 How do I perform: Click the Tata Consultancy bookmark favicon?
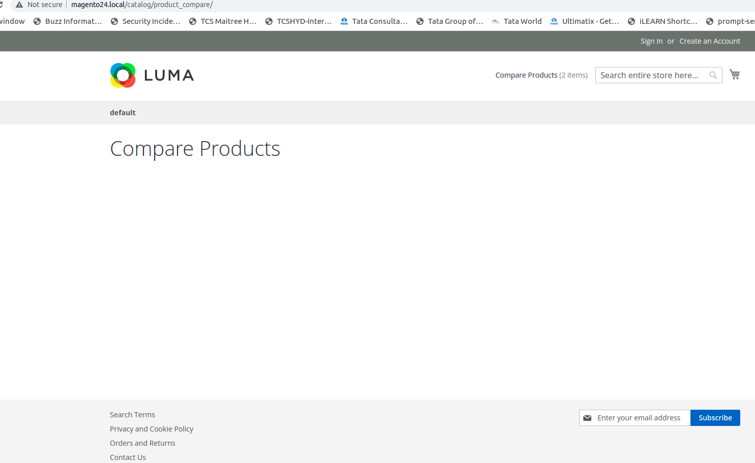[344, 21]
